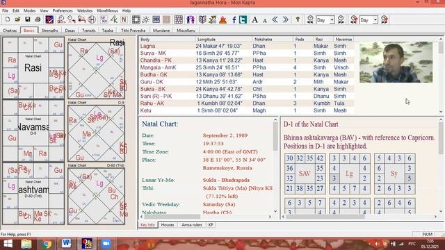The height and width of the screenshot is (250, 445).
Task: Save the chart with the floppy disk icon
Action: click(28, 19)
